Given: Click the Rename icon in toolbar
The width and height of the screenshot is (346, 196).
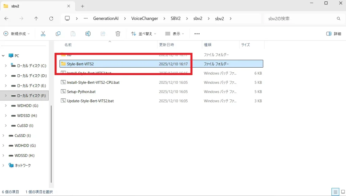Looking at the screenshot, I should [88, 34].
